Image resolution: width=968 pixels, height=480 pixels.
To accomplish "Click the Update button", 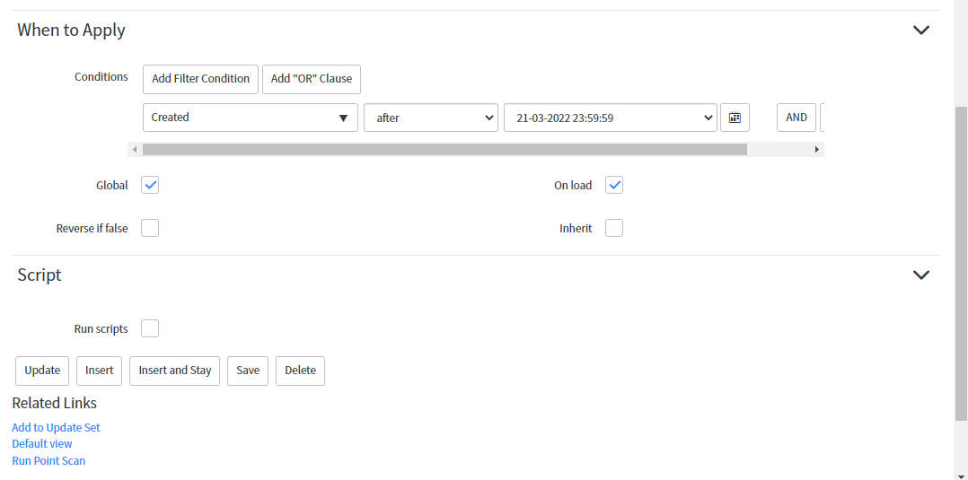I will (42, 371).
